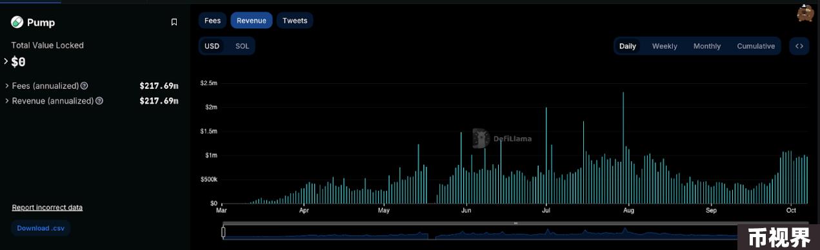Select SOL denomination
This screenshot has height=250, width=820.
[242, 46]
